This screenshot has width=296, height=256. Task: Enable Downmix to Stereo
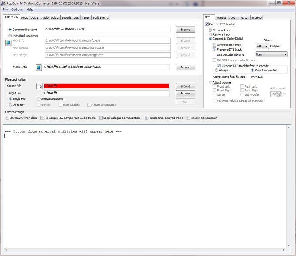click(215, 45)
